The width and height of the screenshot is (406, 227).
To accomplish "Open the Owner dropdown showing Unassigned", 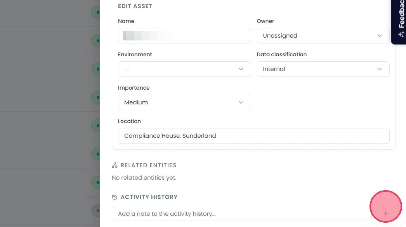I will pos(323,36).
